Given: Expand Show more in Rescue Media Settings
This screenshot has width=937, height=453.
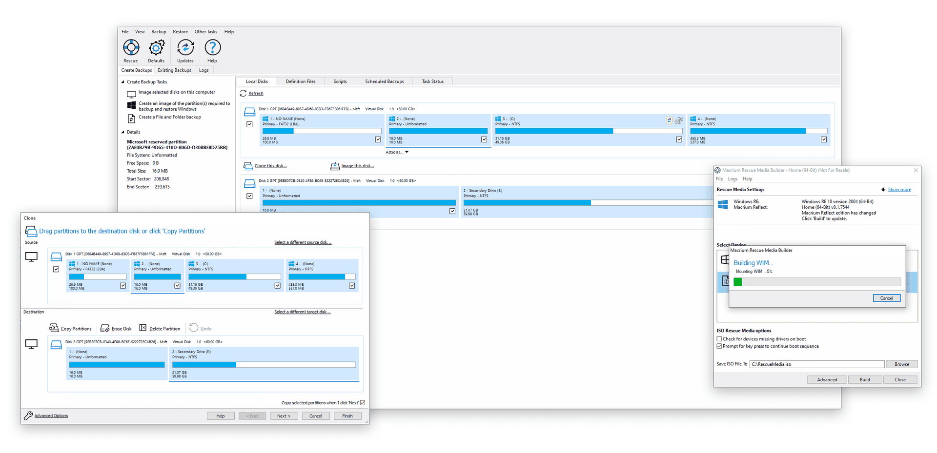Looking at the screenshot, I should (899, 190).
